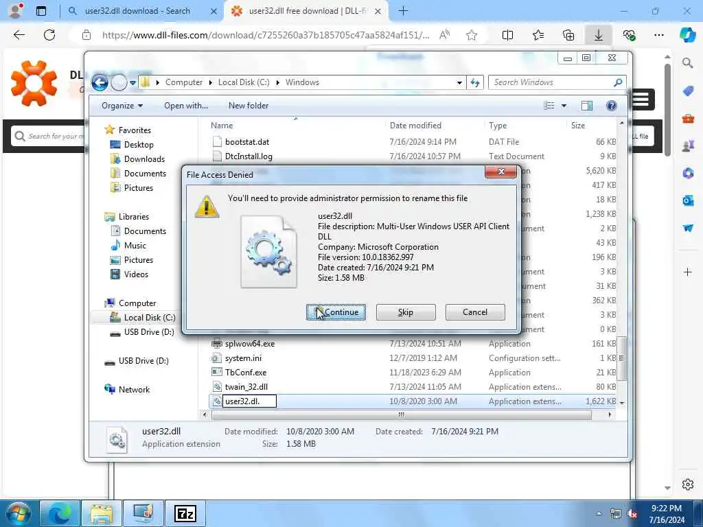This screenshot has width=703, height=527.
Task: Open Windows Start button
Action: click(19, 513)
